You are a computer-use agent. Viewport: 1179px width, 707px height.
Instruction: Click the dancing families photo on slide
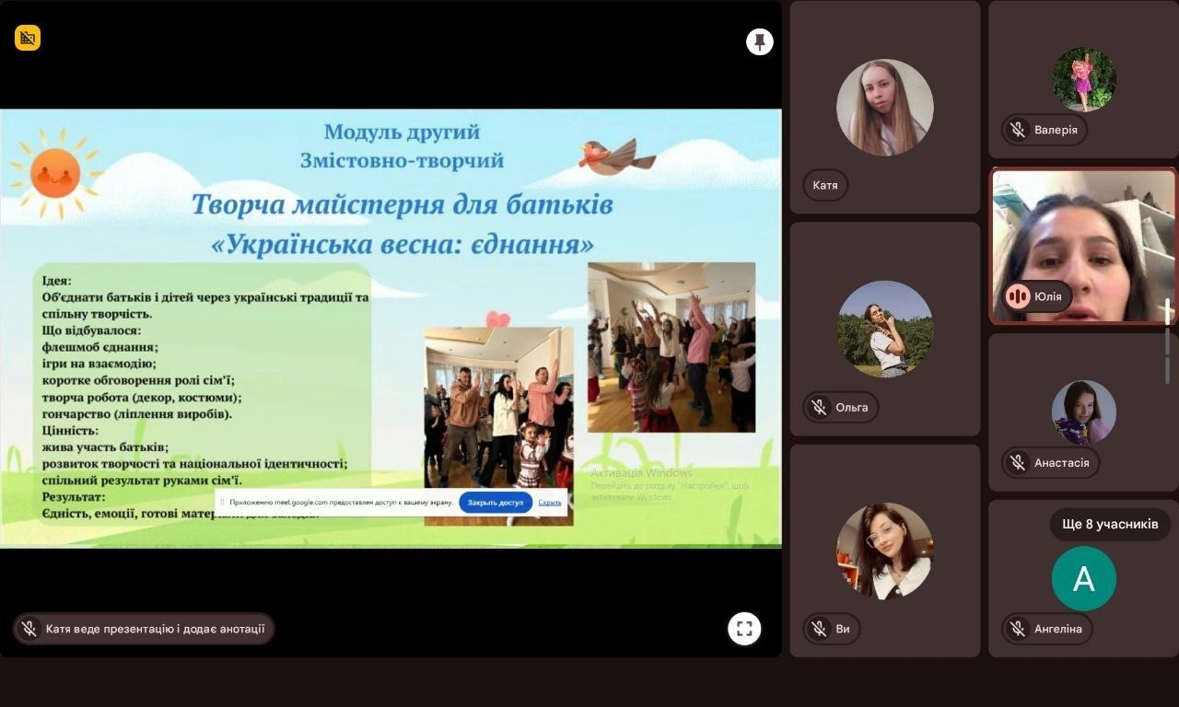point(671,347)
